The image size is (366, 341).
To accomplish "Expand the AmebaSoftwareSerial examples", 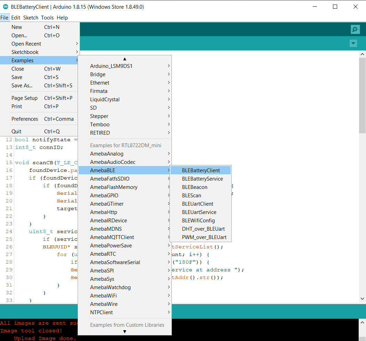I will click(125, 262).
